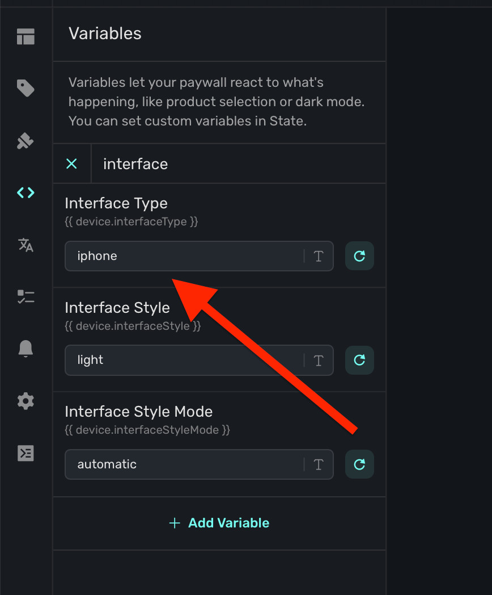Open the Settings gear icon
Screen dimensions: 492x595
26,401
